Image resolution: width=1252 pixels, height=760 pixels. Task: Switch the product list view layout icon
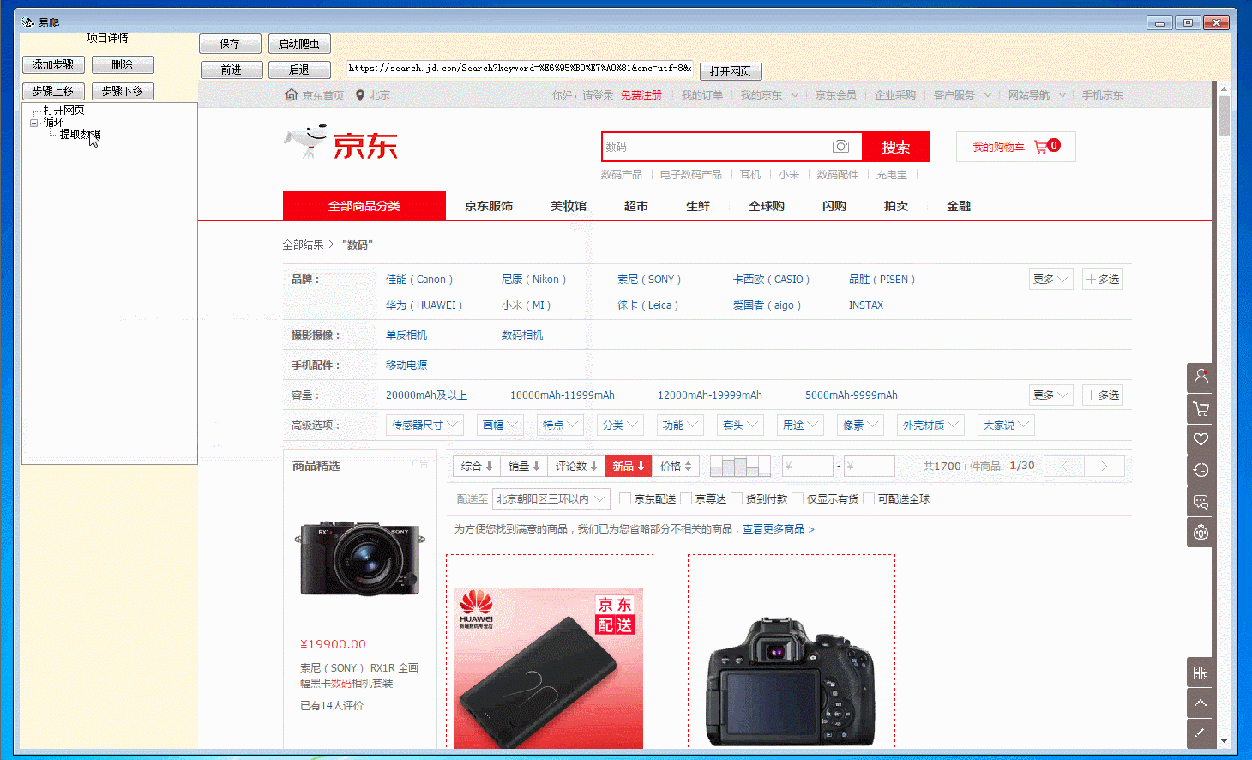(740, 466)
